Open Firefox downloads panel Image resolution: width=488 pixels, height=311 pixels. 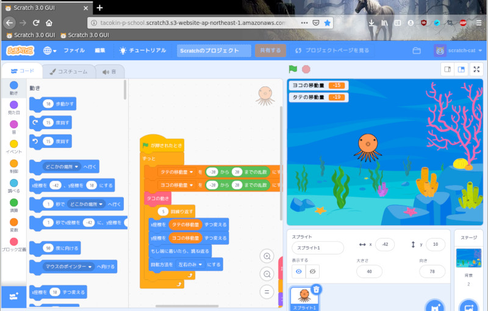click(371, 23)
